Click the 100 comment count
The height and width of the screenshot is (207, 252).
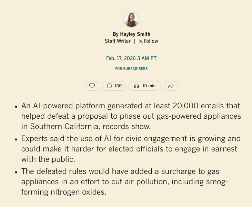click(x=118, y=86)
